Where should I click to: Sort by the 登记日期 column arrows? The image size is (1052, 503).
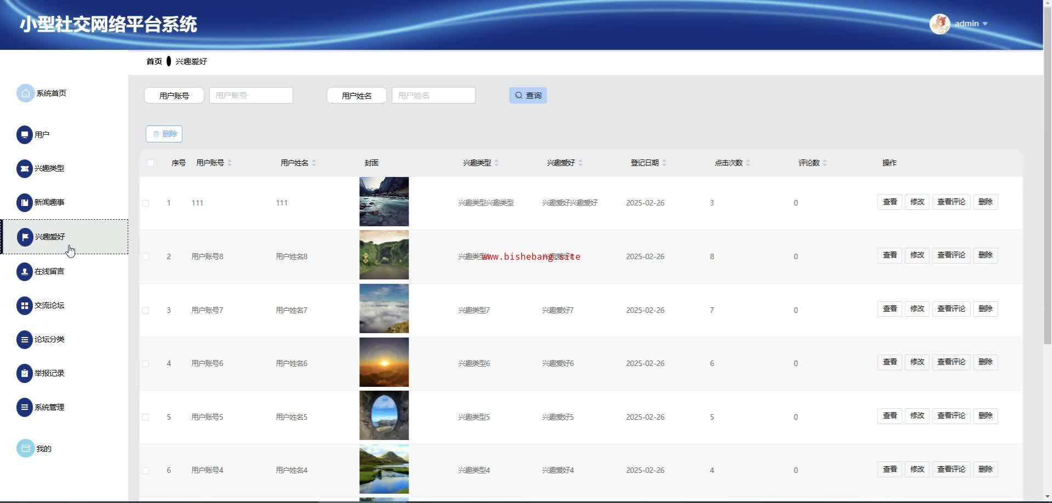click(664, 163)
